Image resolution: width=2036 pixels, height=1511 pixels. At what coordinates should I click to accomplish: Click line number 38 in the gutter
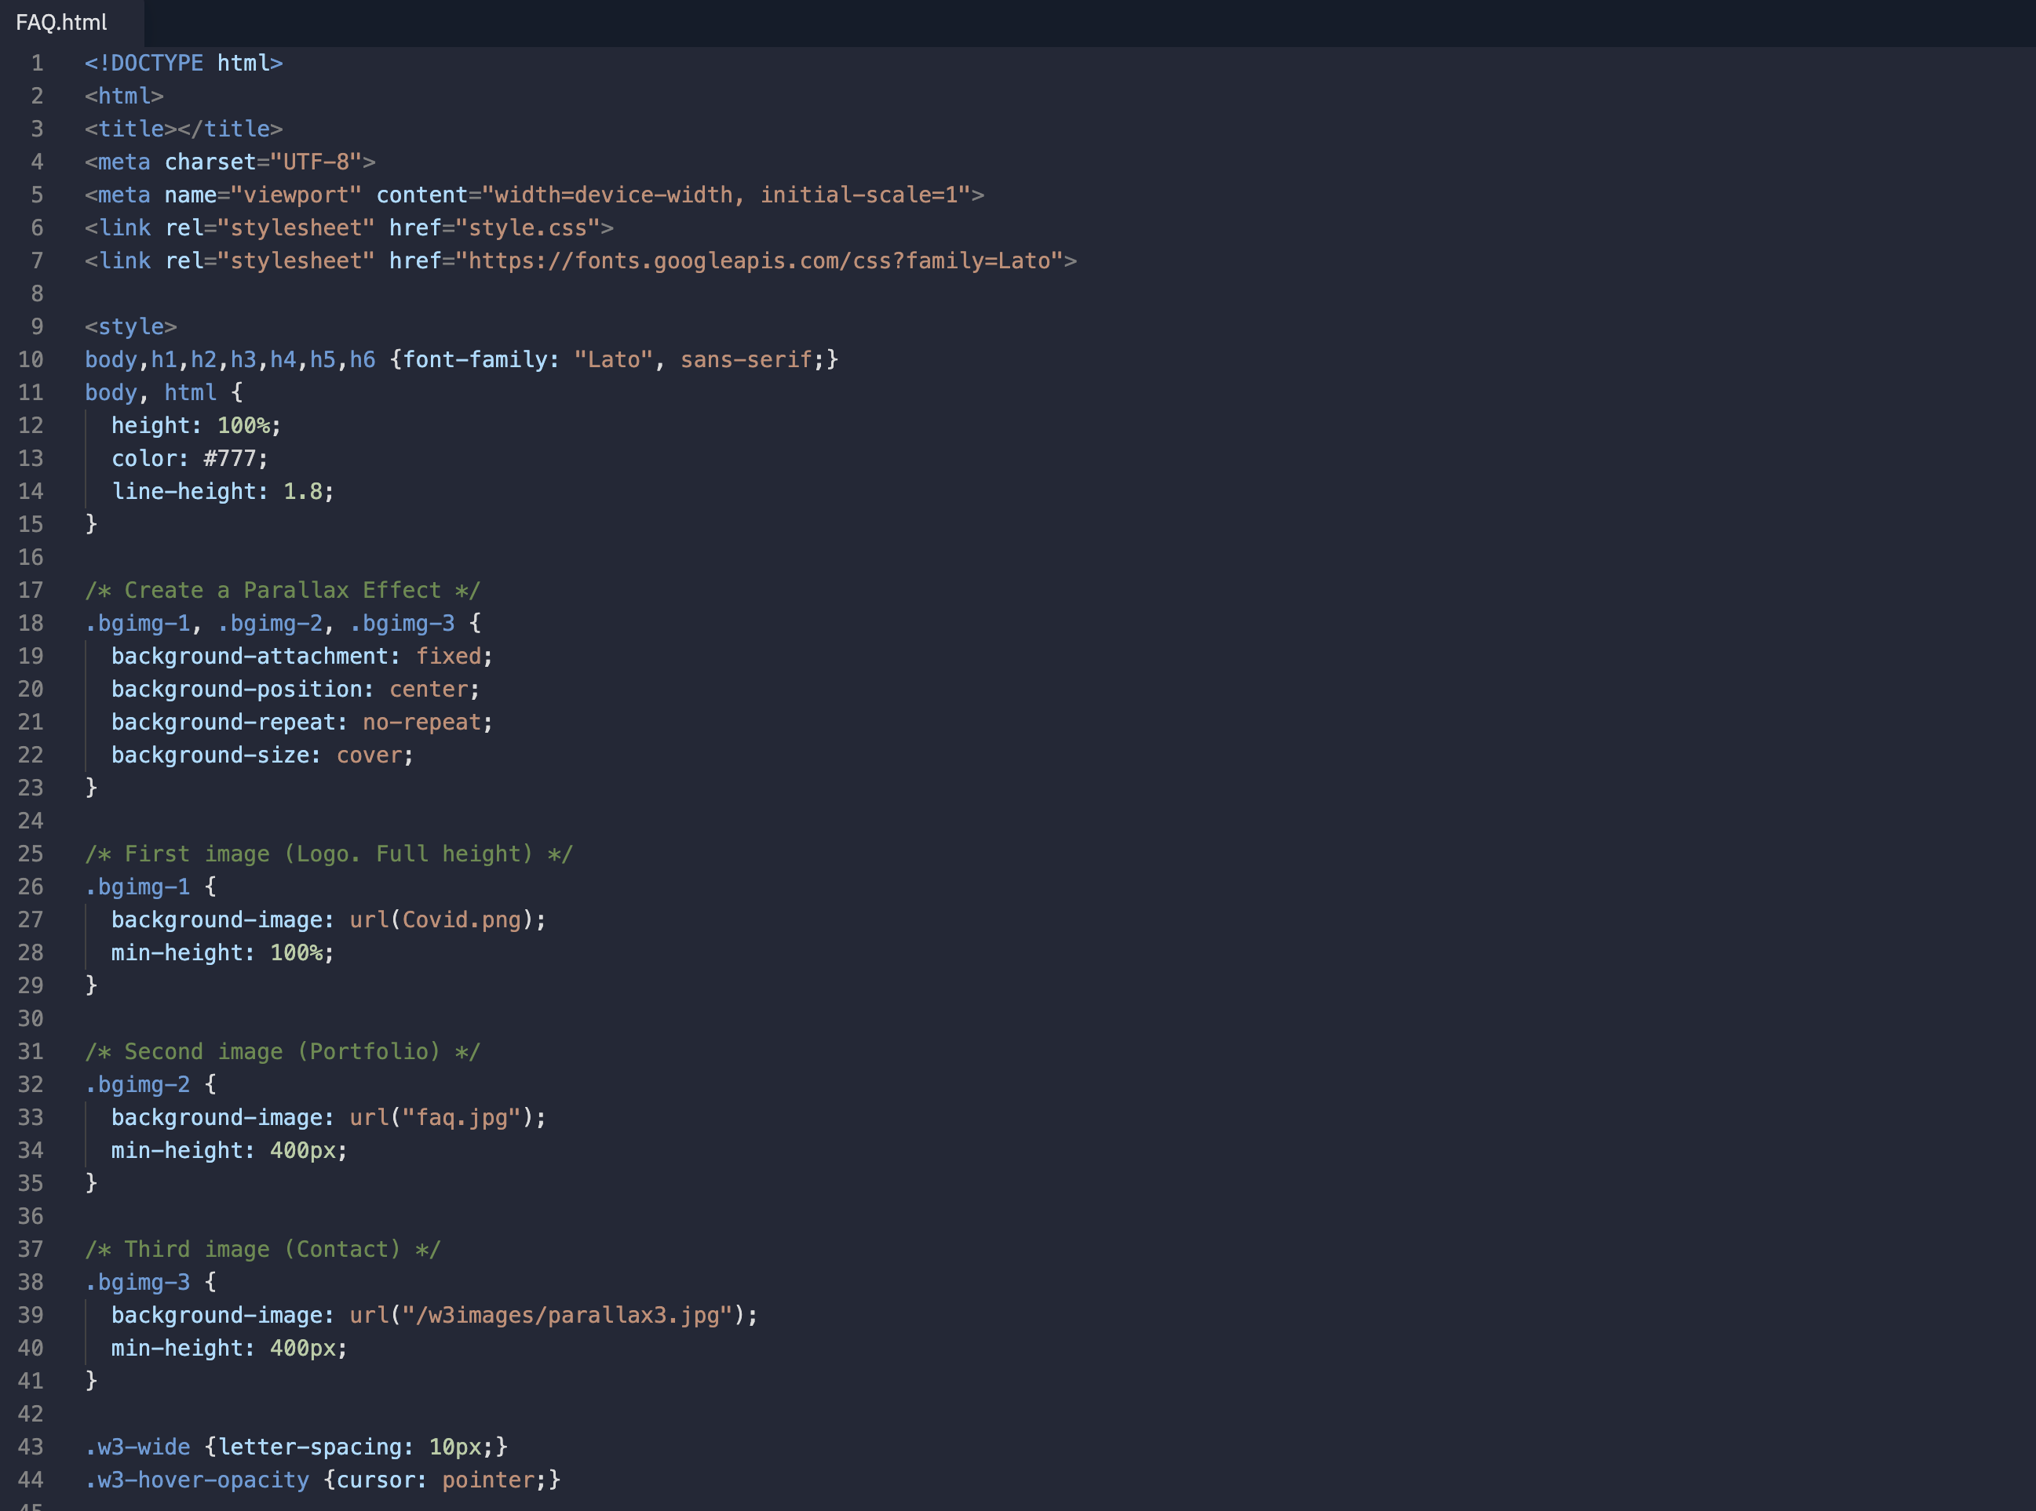[31, 1281]
